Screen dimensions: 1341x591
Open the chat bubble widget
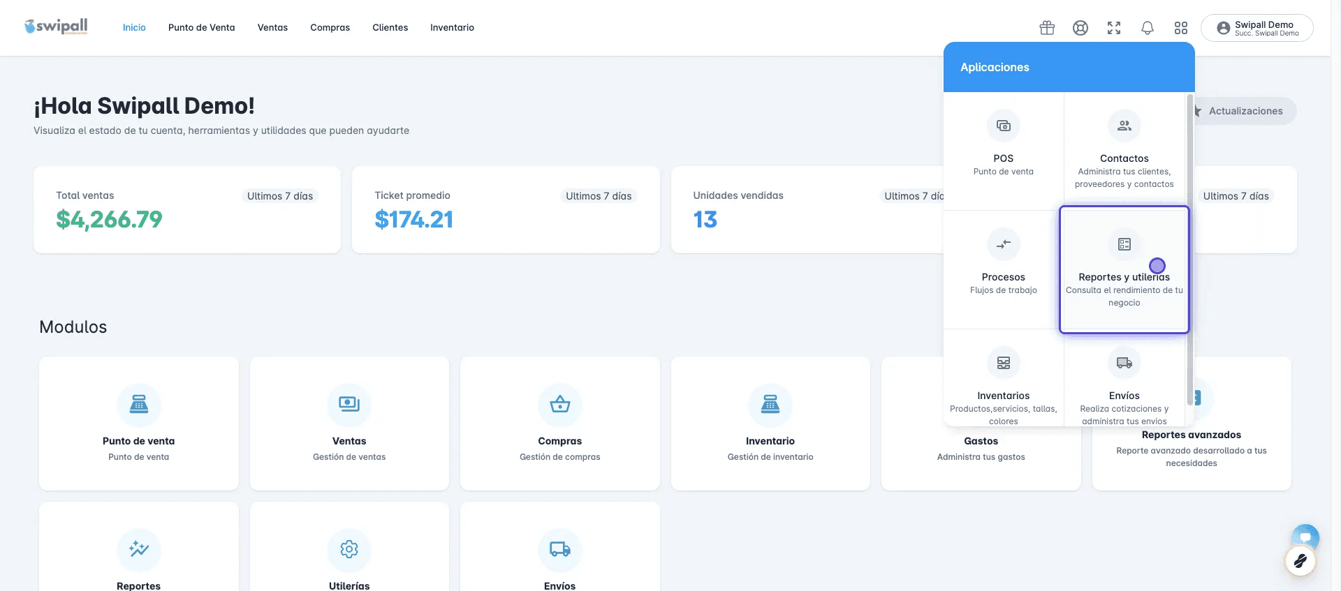pyautogui.click(x=1305, y=537)
